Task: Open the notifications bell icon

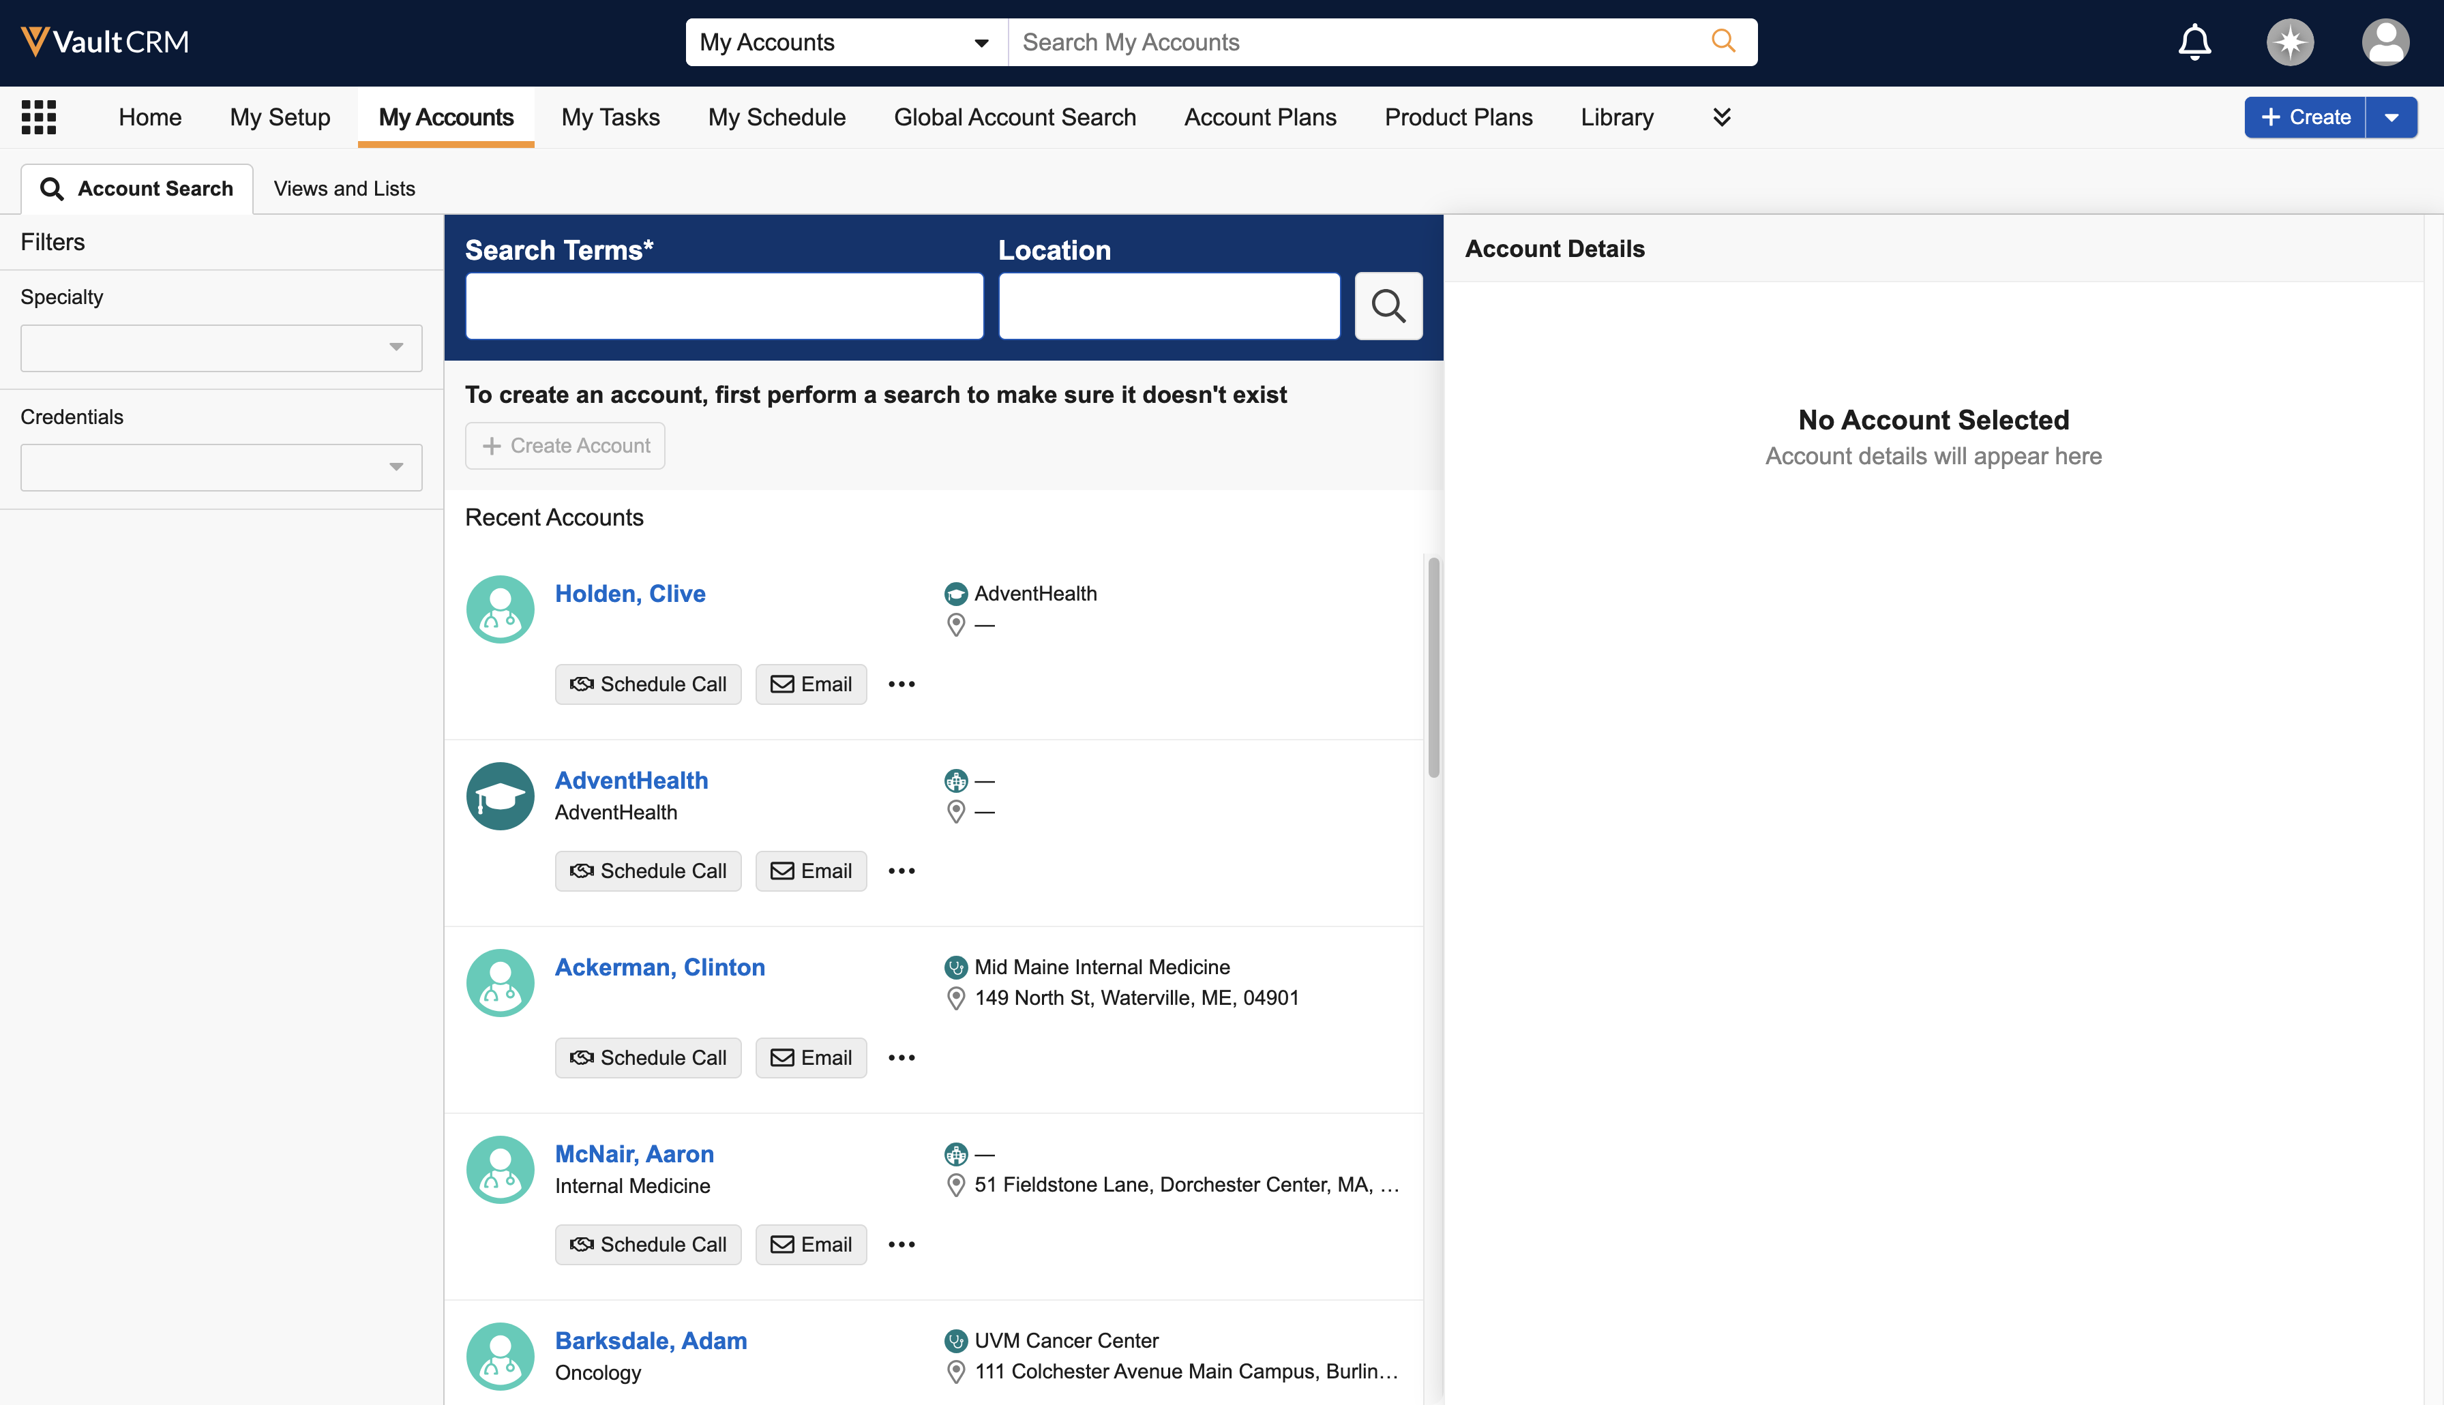Action: coord(2194,42)
